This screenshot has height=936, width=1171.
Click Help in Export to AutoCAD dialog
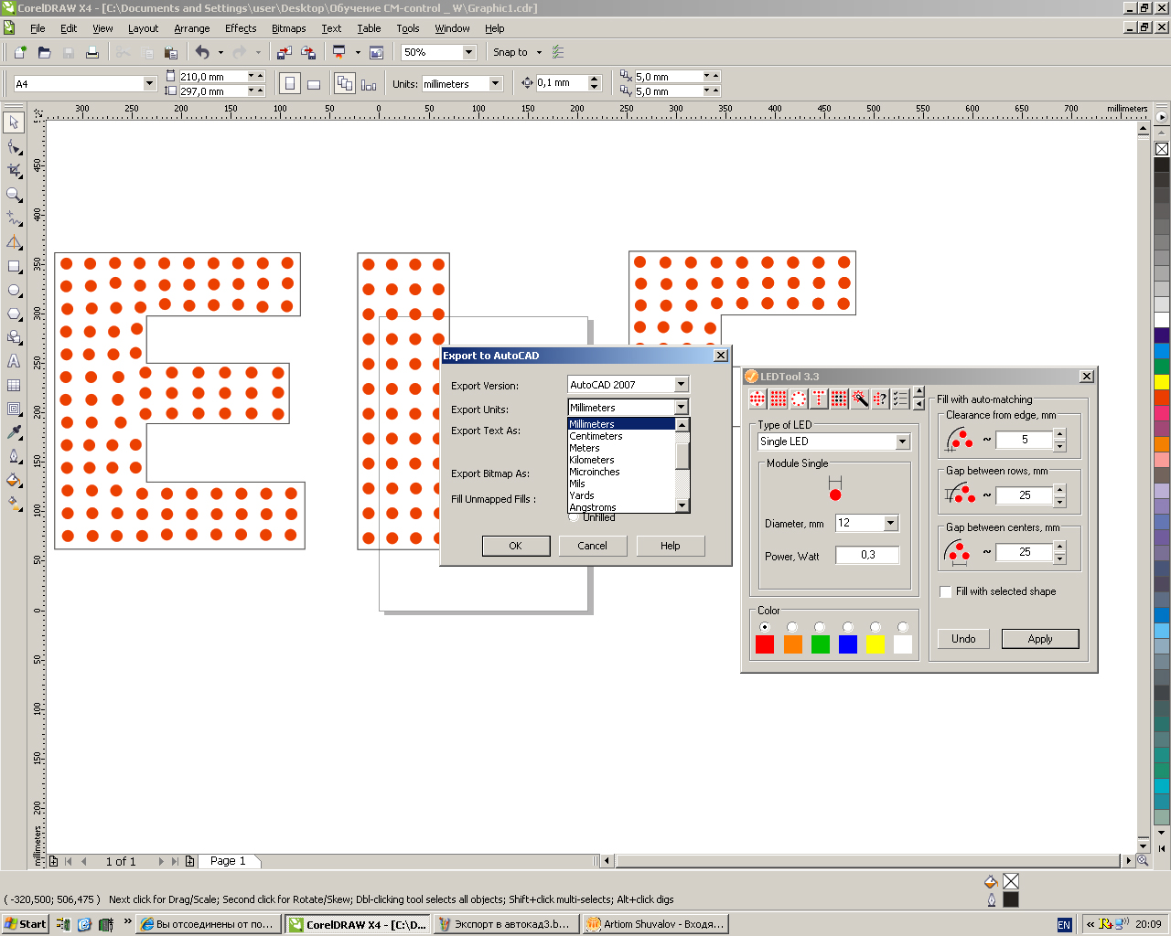[x=671, y=546]
